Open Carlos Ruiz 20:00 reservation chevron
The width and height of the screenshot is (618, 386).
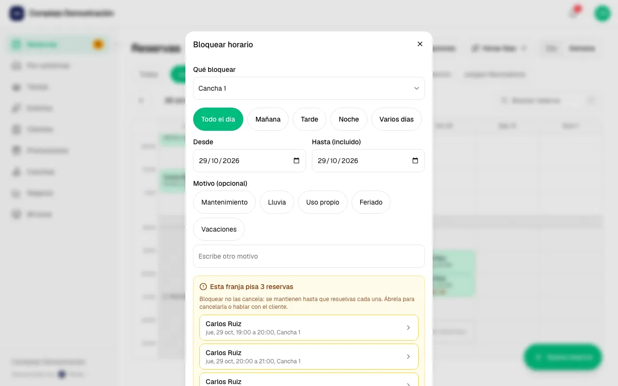408,357
